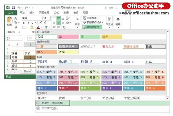Apply the Heading 1 style

pyautogui.click(x=68, y=62)
